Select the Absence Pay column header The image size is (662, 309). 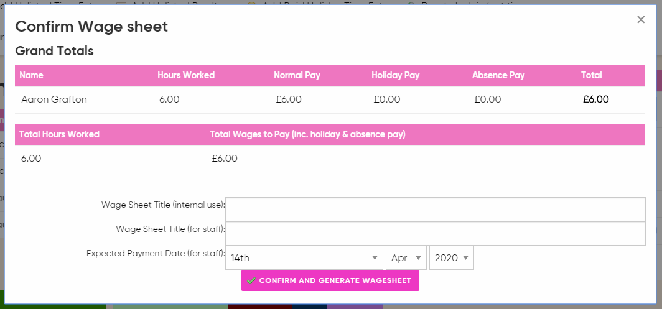(498, 75)
